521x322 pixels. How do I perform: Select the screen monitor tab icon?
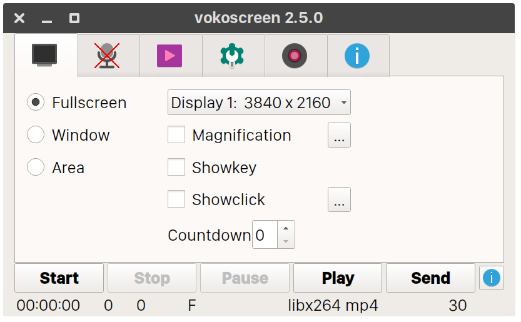(45, 54)
